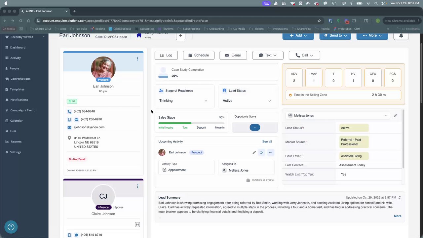This screenshot has height=238, width=423.
Task: Click the Schedule button
Action: pos(199,55)
